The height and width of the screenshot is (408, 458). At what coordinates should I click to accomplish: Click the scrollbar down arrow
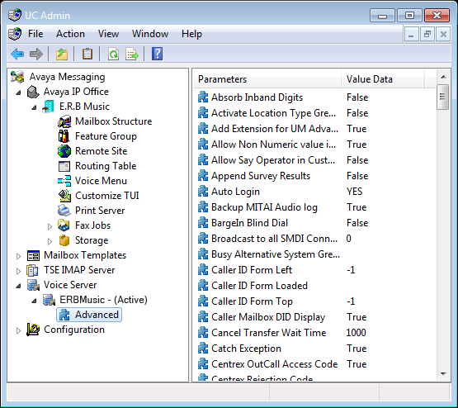[443, 374]
